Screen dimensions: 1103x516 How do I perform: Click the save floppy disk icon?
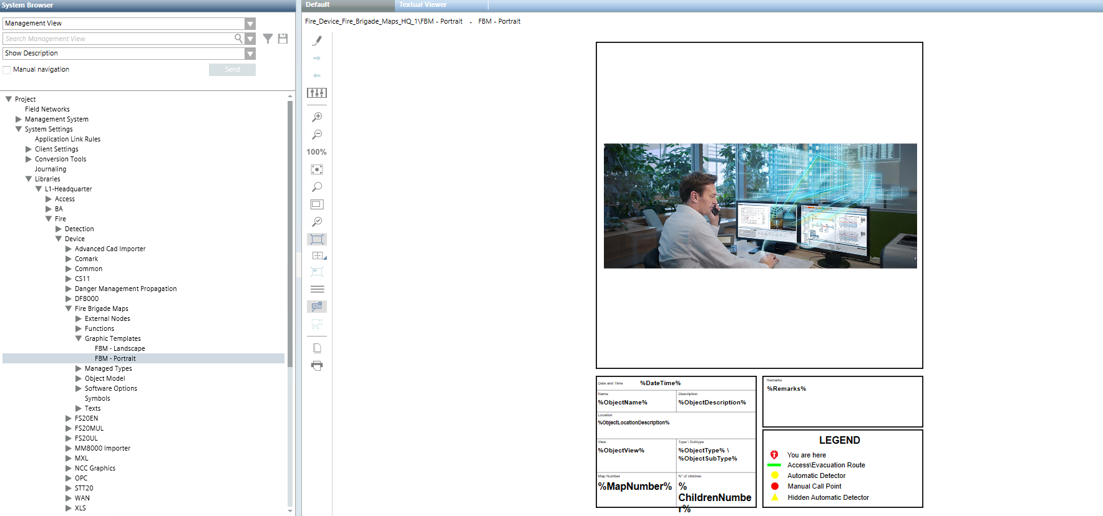[283, 39]
